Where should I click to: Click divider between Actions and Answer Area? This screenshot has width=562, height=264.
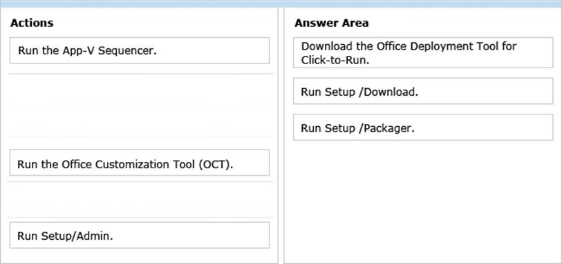(281, 136)
